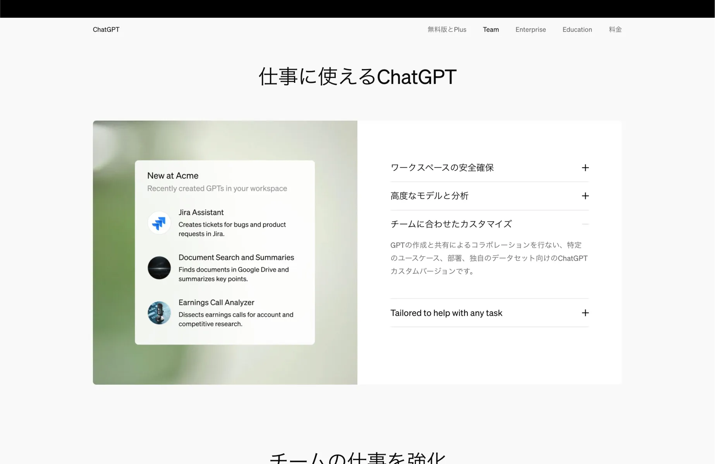Expand Tailored to help with any task plus icon
Screen dimensions: 715x464
[585, 313]
